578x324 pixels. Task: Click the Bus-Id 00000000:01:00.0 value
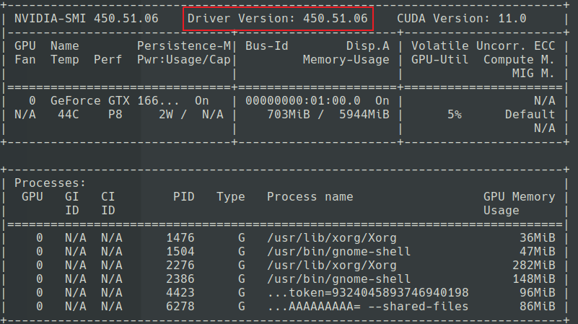303,100
